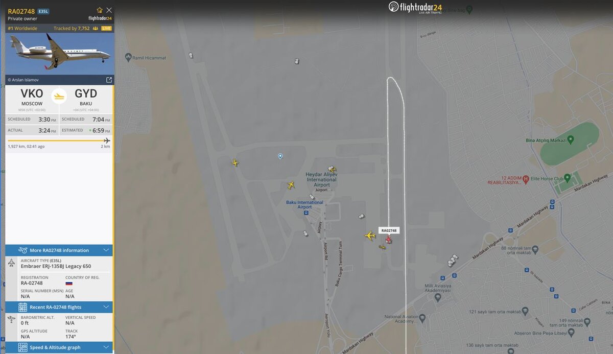Viewport: 613px width, 354px height.
Task: Open the aircraft photo thumbnail
Action: (60, 53)
